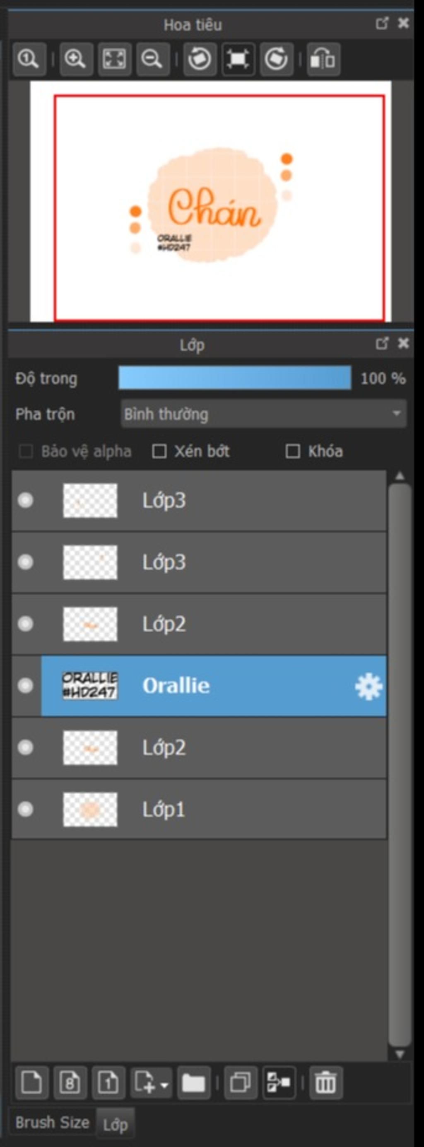Open the Bình thường blend mode dropdown

pyautogui.click(x=264, y=414)
